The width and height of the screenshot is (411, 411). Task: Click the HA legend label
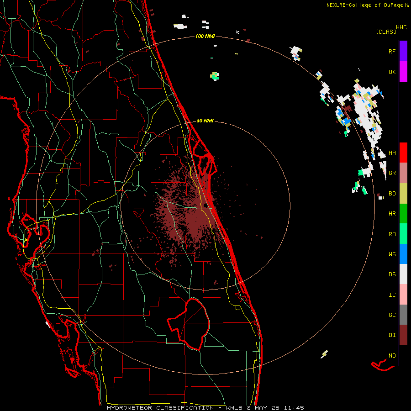[392, 153]
